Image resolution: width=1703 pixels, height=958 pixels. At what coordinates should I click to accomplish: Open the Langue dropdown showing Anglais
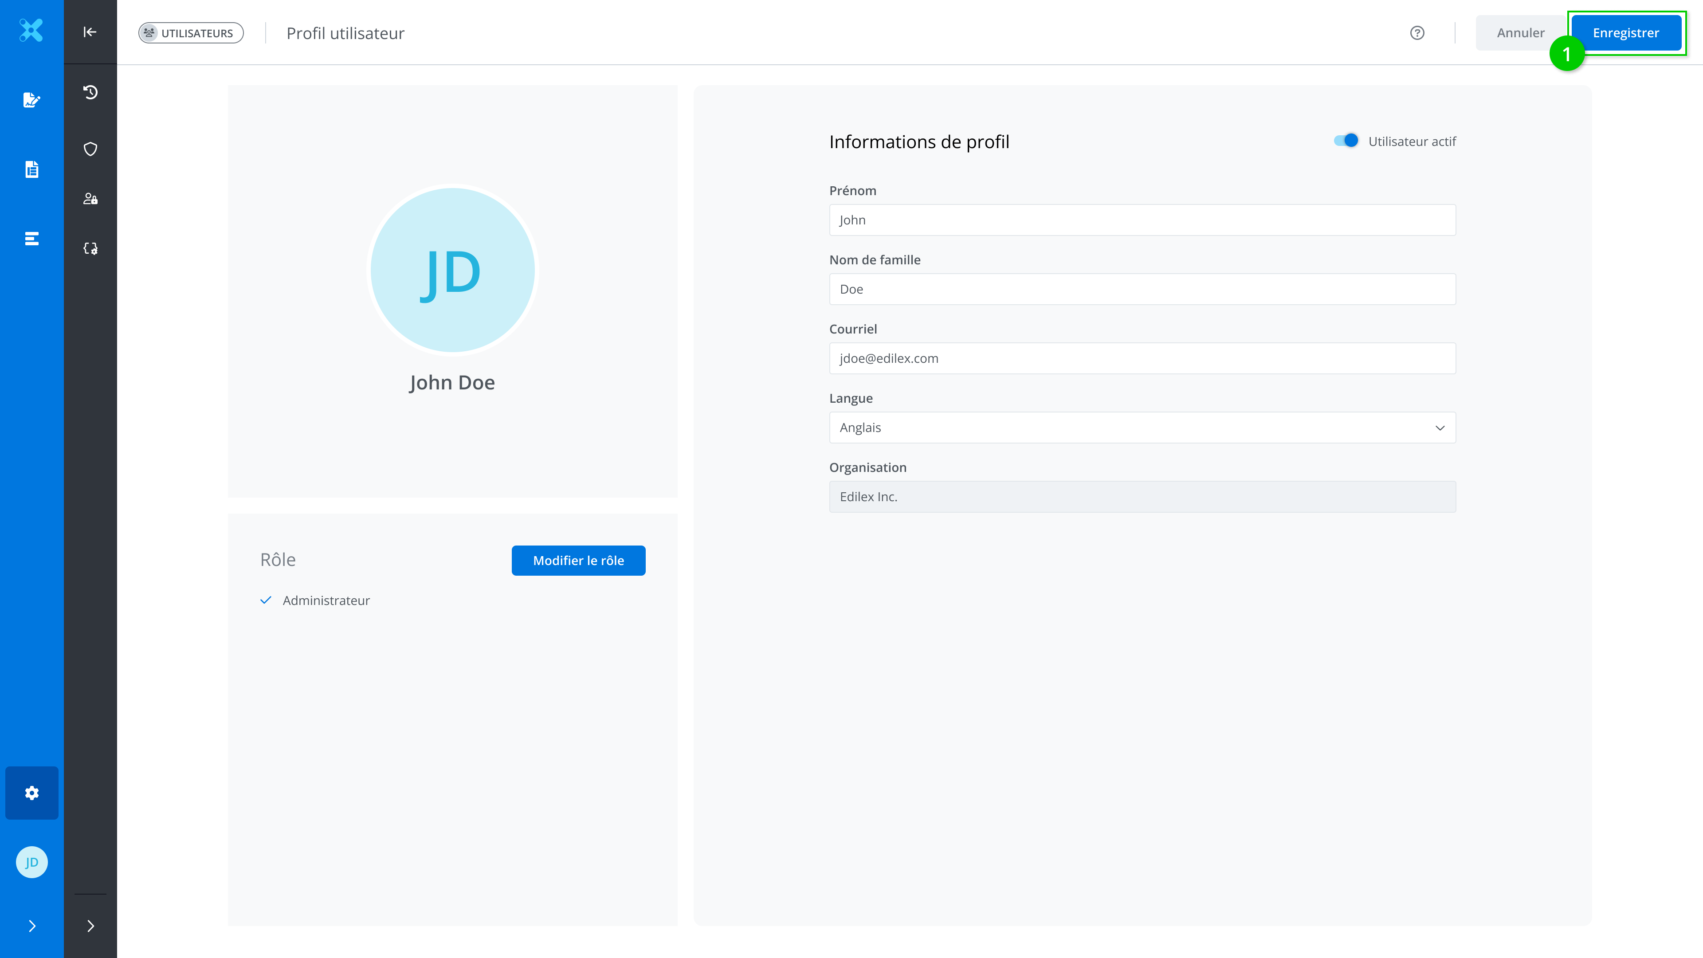click(x=1142, y=428)
